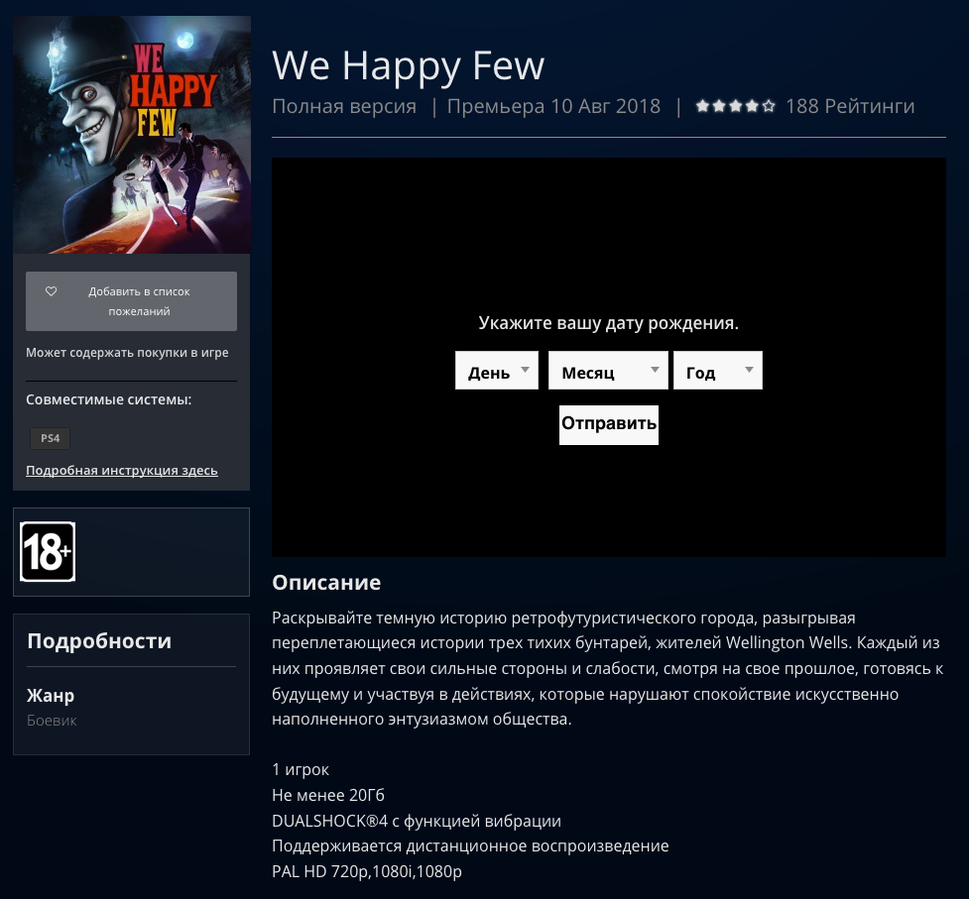The image size is (969, 899).
Task: Open the Год birth year dropdown
Action: point(718,371)
